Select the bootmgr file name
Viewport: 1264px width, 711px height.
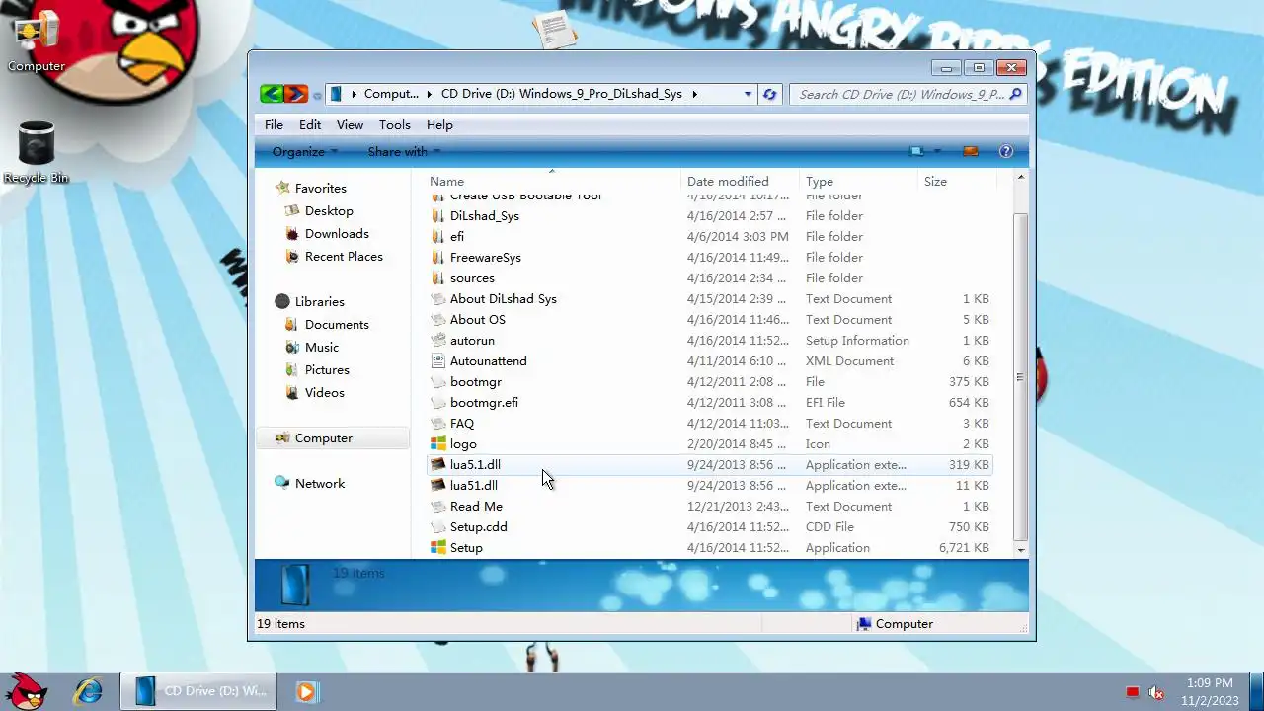tap(476, 382)
